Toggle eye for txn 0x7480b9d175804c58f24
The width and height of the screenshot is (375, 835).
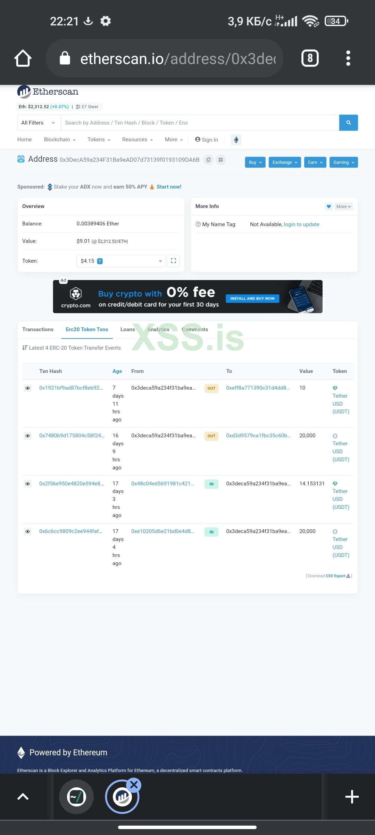tap(27, 436)
